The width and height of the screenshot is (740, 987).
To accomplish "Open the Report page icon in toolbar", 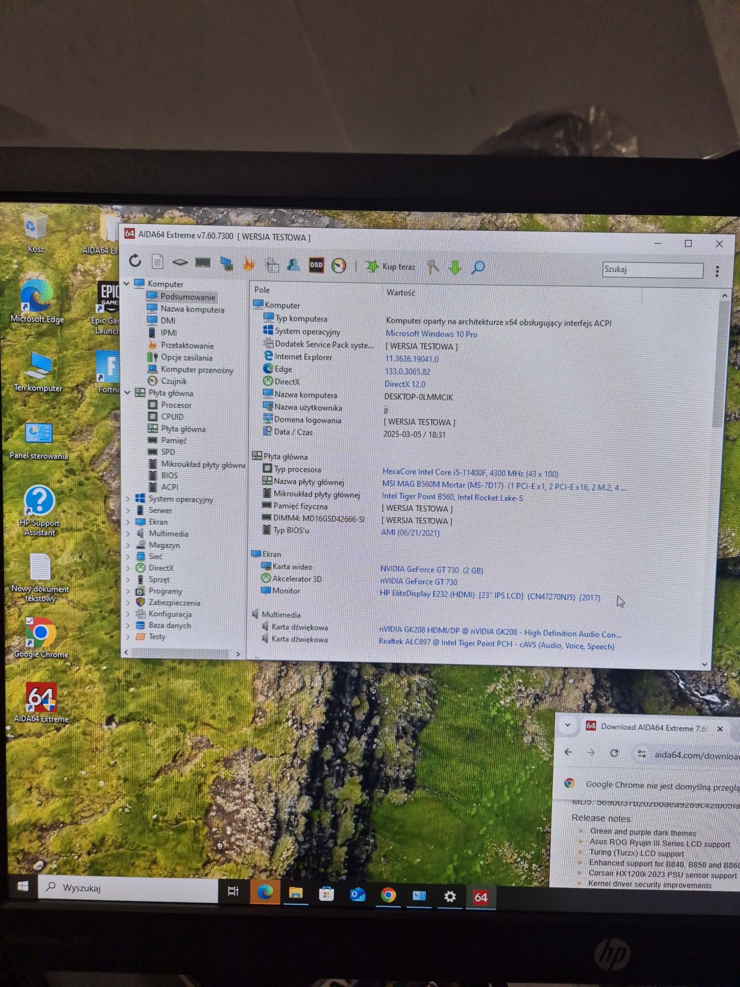I will 157,262.
